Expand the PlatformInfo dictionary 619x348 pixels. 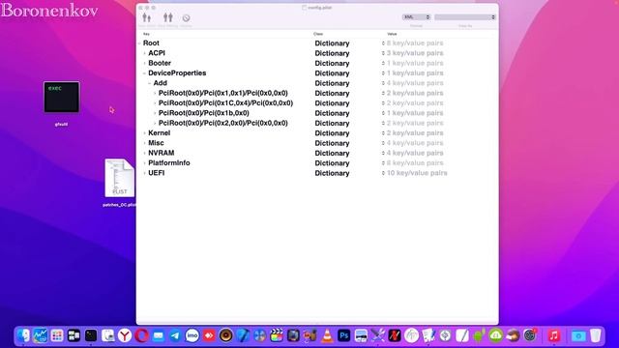pos(144,163)
